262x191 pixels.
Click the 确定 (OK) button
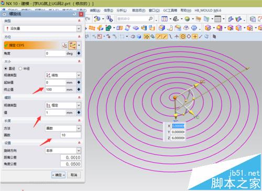point(59,175)
